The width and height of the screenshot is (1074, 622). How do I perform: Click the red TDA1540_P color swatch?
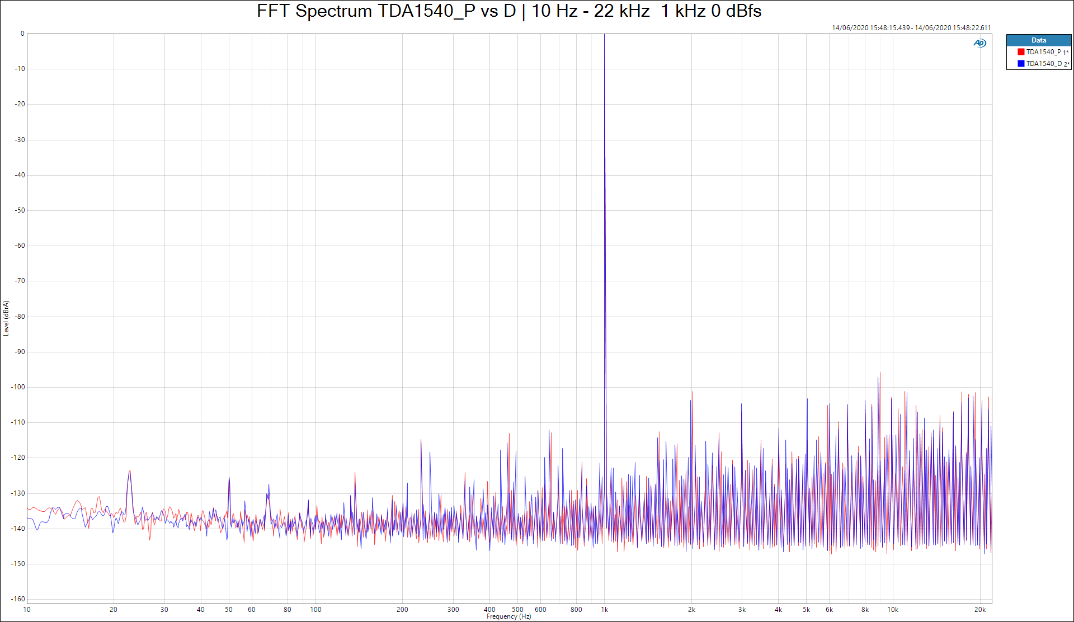click(1021, 52)
